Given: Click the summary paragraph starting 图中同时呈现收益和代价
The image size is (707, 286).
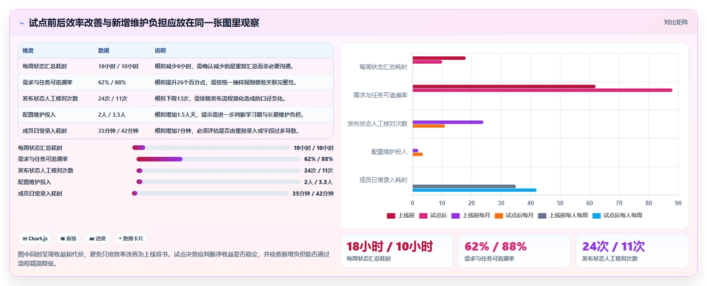Looking at the screenshot, I should [174, 259].
